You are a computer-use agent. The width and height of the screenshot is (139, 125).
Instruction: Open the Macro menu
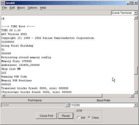(21, 8)
